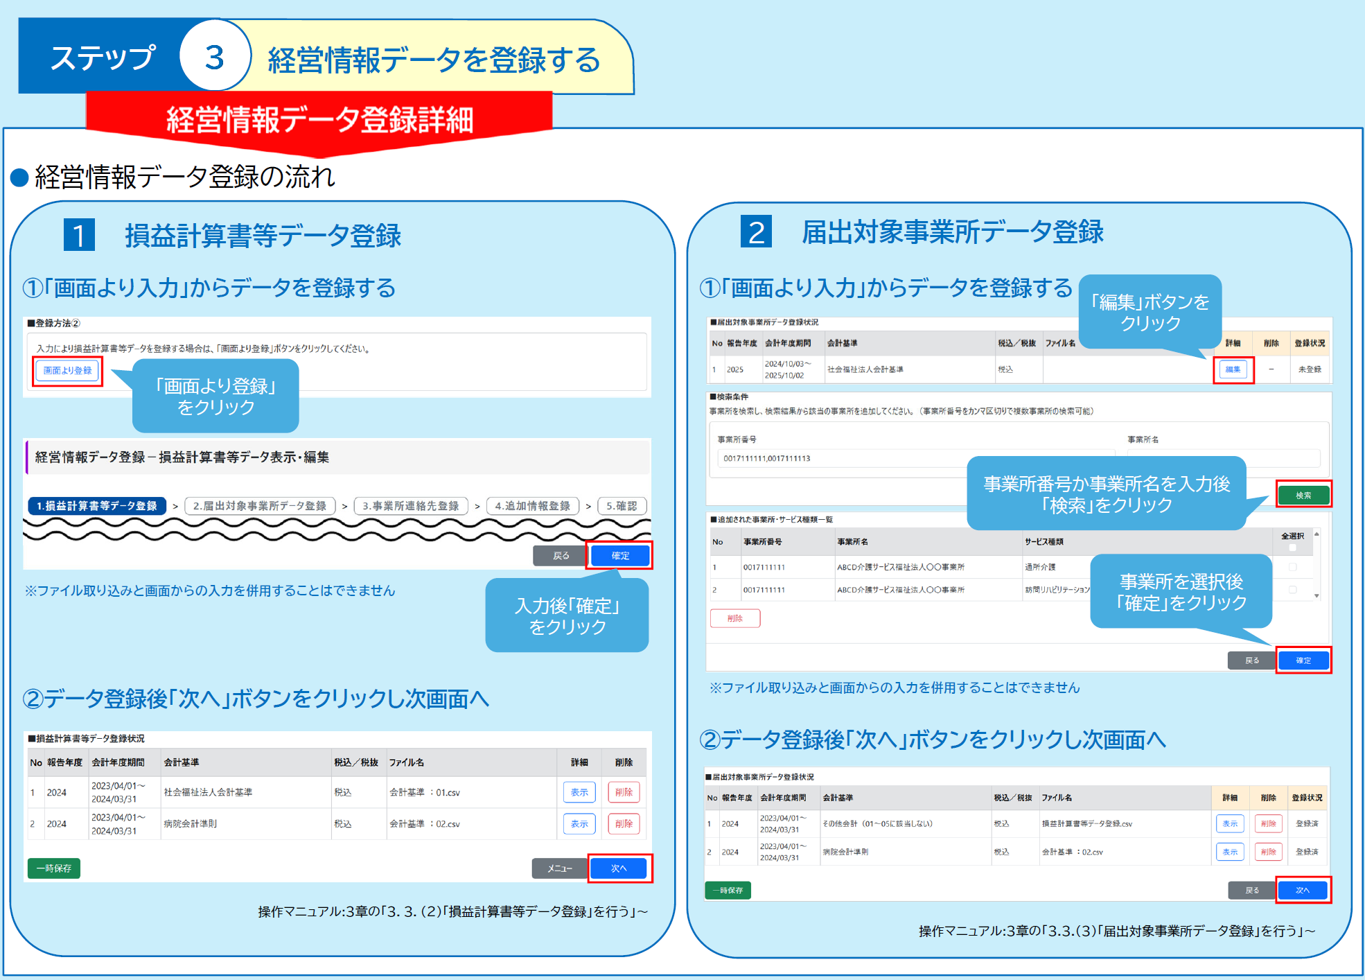Select step tab 5.確認

click(622, 506)
